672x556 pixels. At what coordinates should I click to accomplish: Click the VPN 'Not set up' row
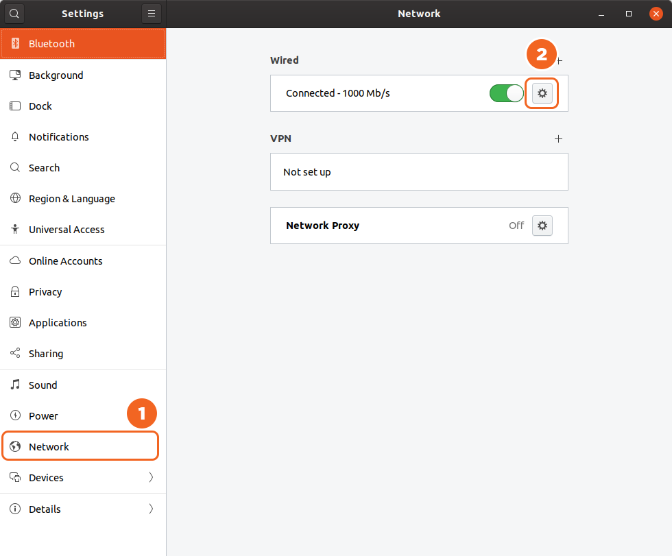pyautogui.click(x=418, y=172)
